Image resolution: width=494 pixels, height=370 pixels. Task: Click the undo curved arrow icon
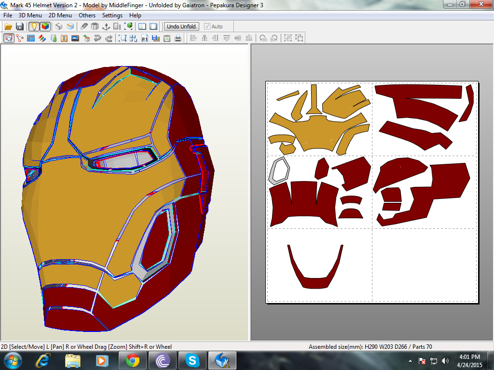97,39
